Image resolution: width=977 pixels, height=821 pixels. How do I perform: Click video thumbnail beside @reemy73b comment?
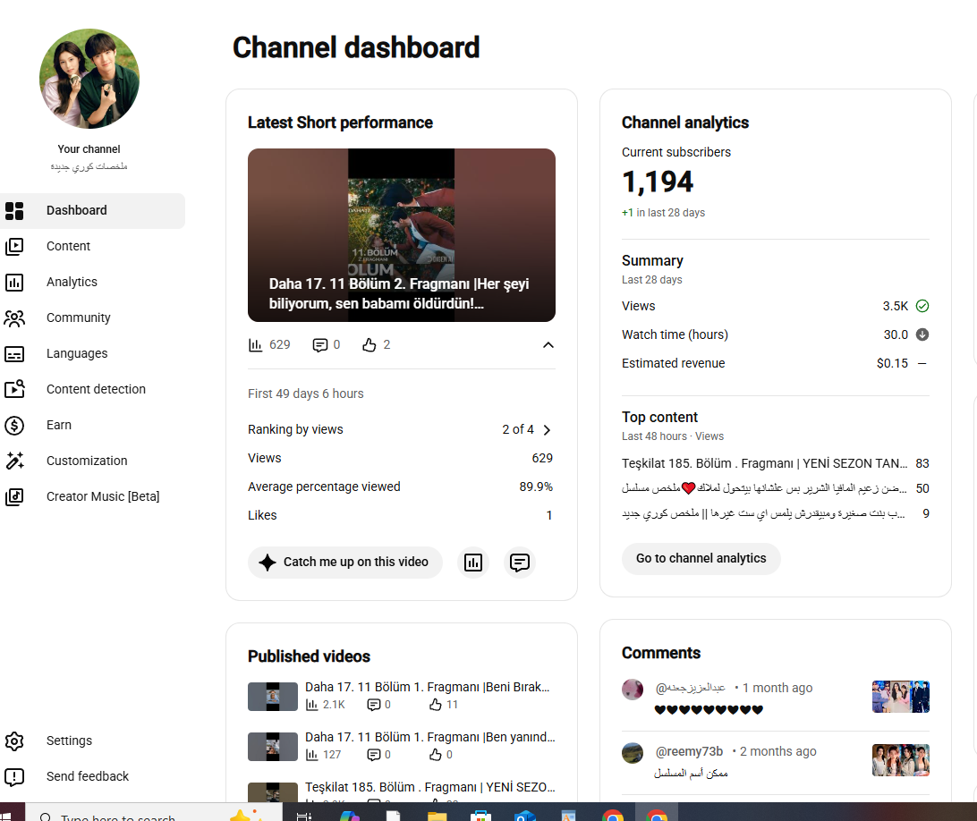[900, 760]
